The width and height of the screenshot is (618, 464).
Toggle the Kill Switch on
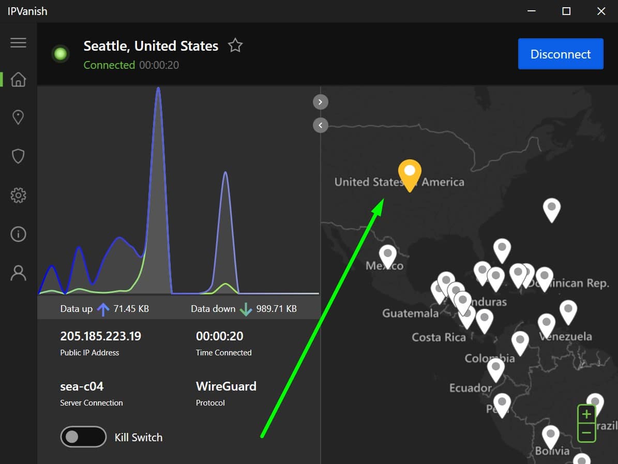pos(83,437)
